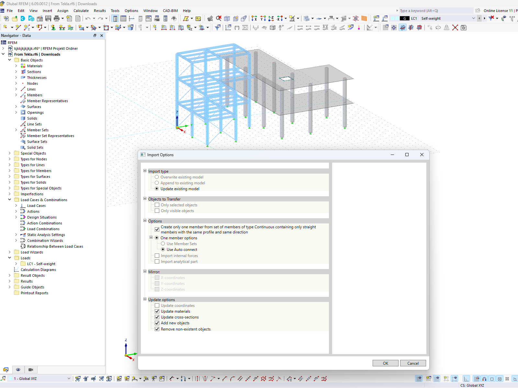Select the Move/Pan hand tool
Screen dimensions: 518x388
tap(210, 18)
